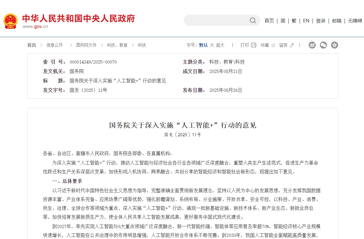Switch to 繁 traditional Chinese version
Screen dimensions: 364x239
[x=294, y=21]
